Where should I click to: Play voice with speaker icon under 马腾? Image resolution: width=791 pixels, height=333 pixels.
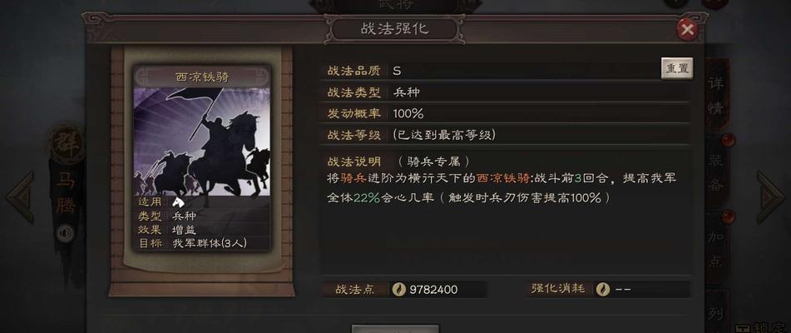click(65, 233)
